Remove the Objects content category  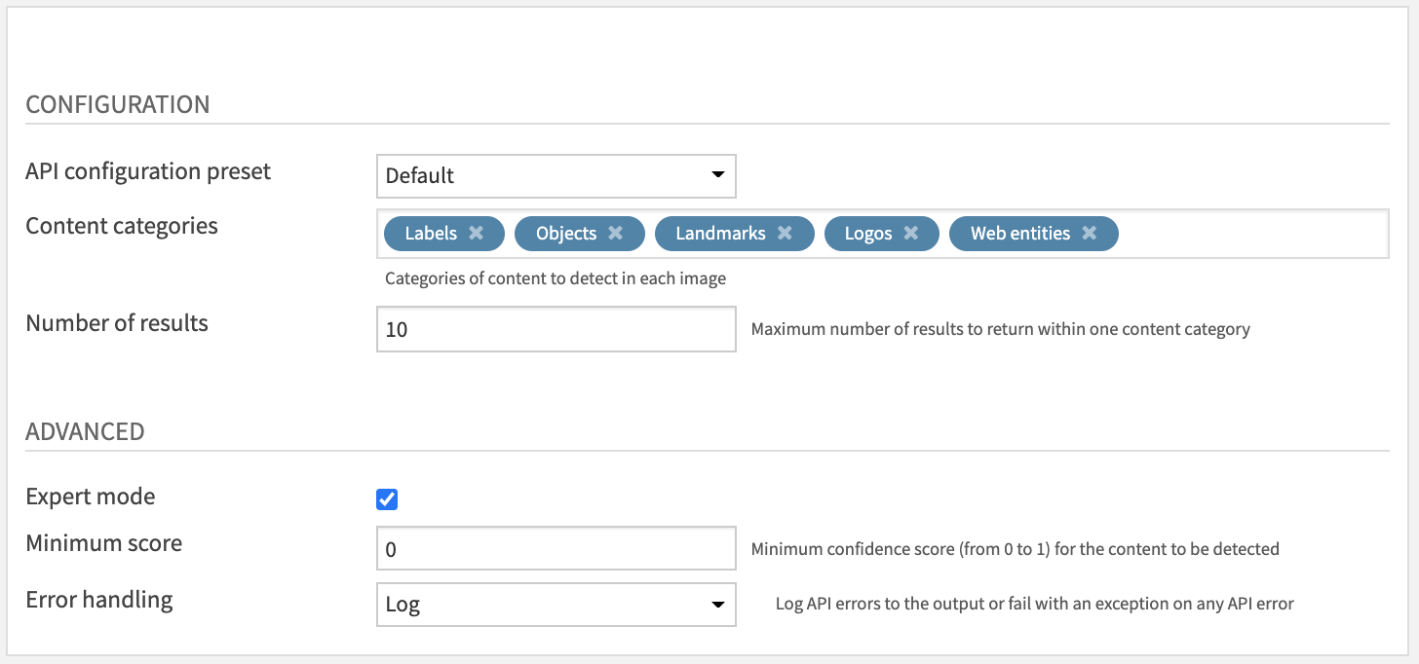[616, 234]
